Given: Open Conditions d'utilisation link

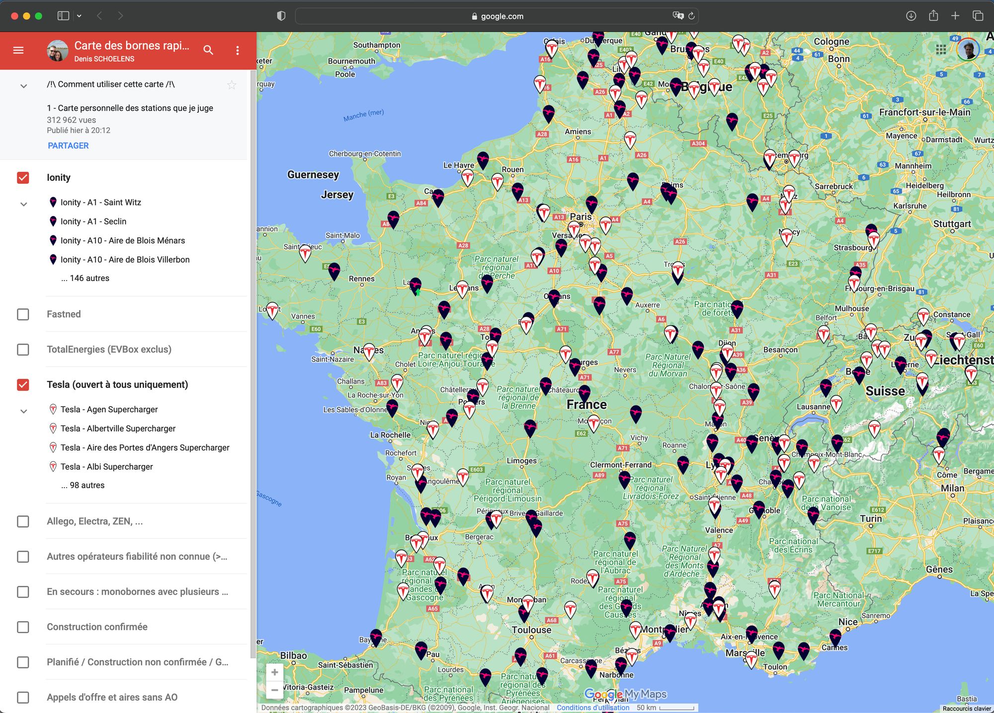Looking at the screenshot, I should point(592,708).
